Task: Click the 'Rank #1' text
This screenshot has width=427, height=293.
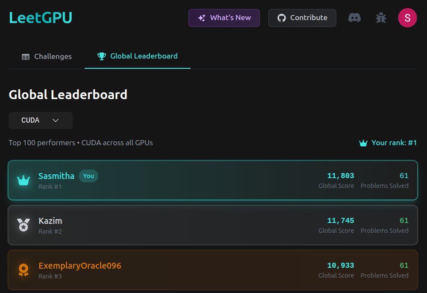Action: (x=50, y=187)
